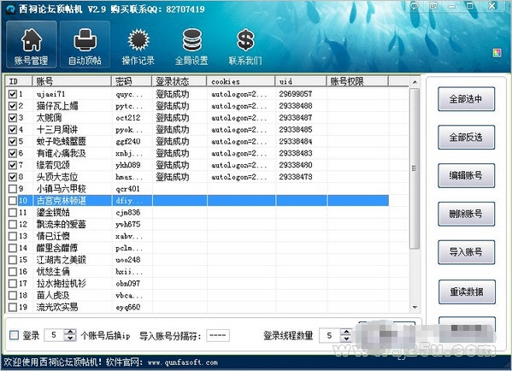The height and width of the screenshot is (371, 512).
Task: Uncheck the checkbox for row 3 太贼偶
Action: tap(13, 118)
